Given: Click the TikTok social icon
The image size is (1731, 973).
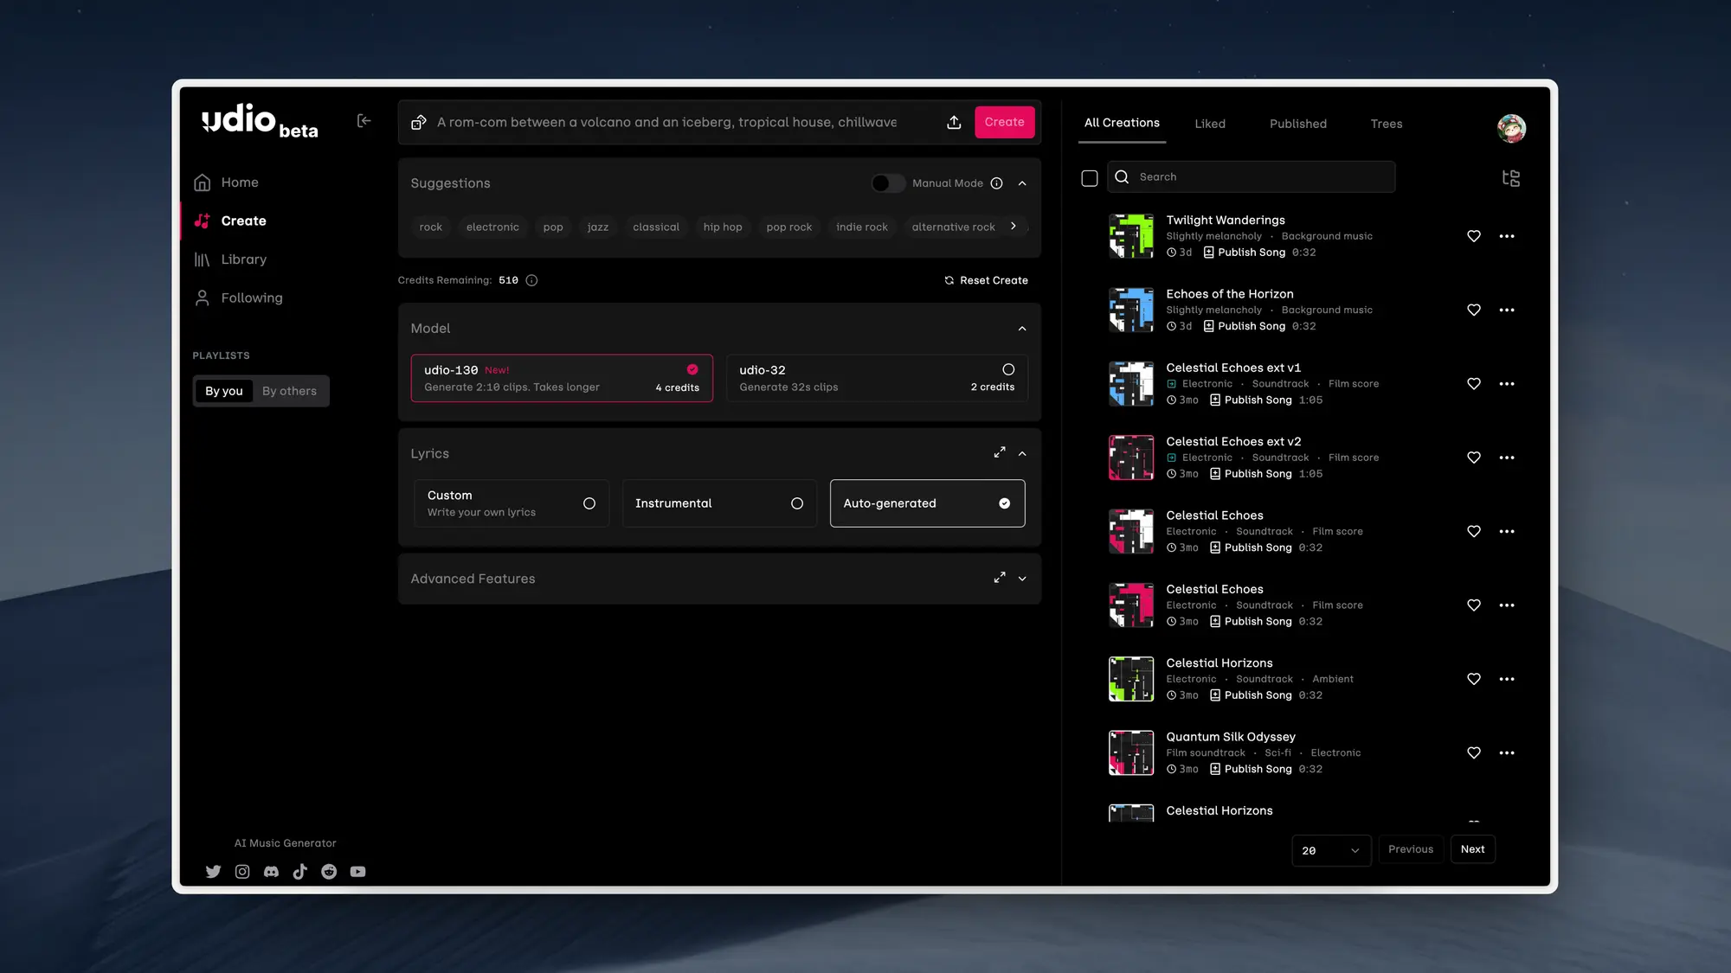Looking at the screenshot, I should pyautogui.click(x=300, y=871).
